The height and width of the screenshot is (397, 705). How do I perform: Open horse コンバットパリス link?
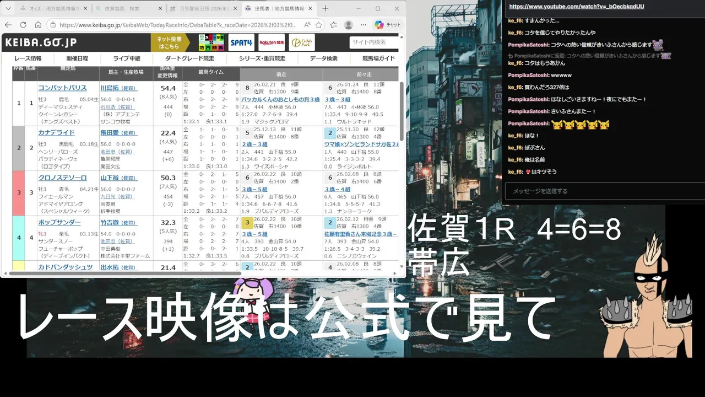(62, 88)
